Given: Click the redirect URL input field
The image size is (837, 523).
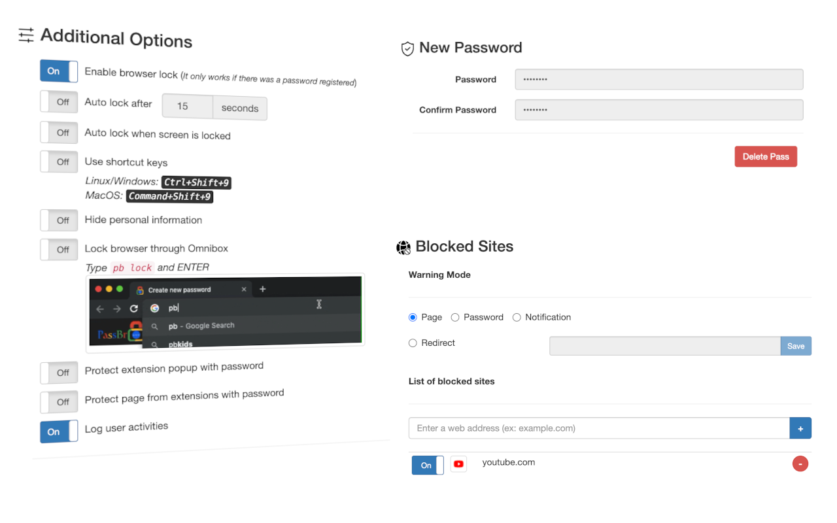Looking at the screenshot, I should [665, 346].
